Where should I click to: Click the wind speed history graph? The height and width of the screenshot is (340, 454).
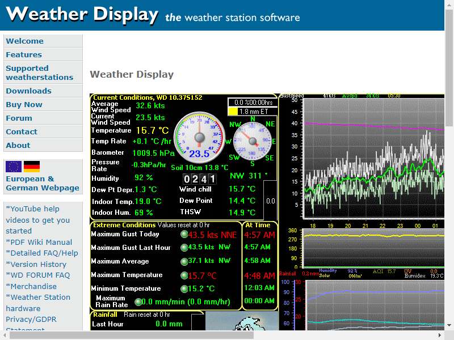[373, 158]
